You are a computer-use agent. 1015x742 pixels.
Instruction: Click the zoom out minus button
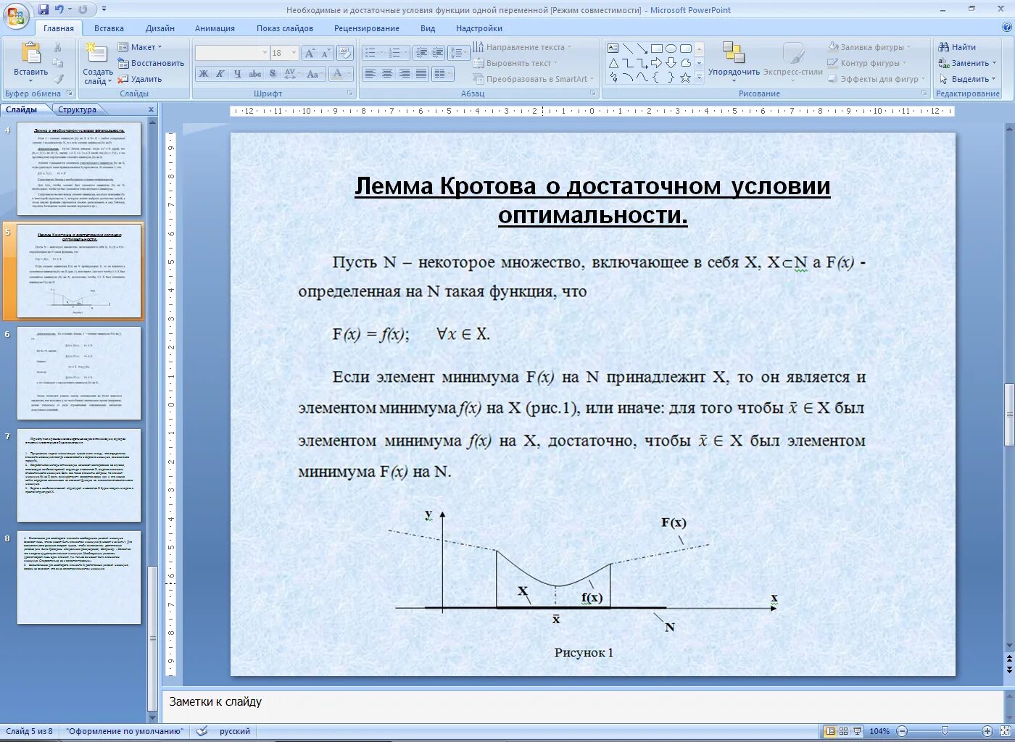click(903, 731)
